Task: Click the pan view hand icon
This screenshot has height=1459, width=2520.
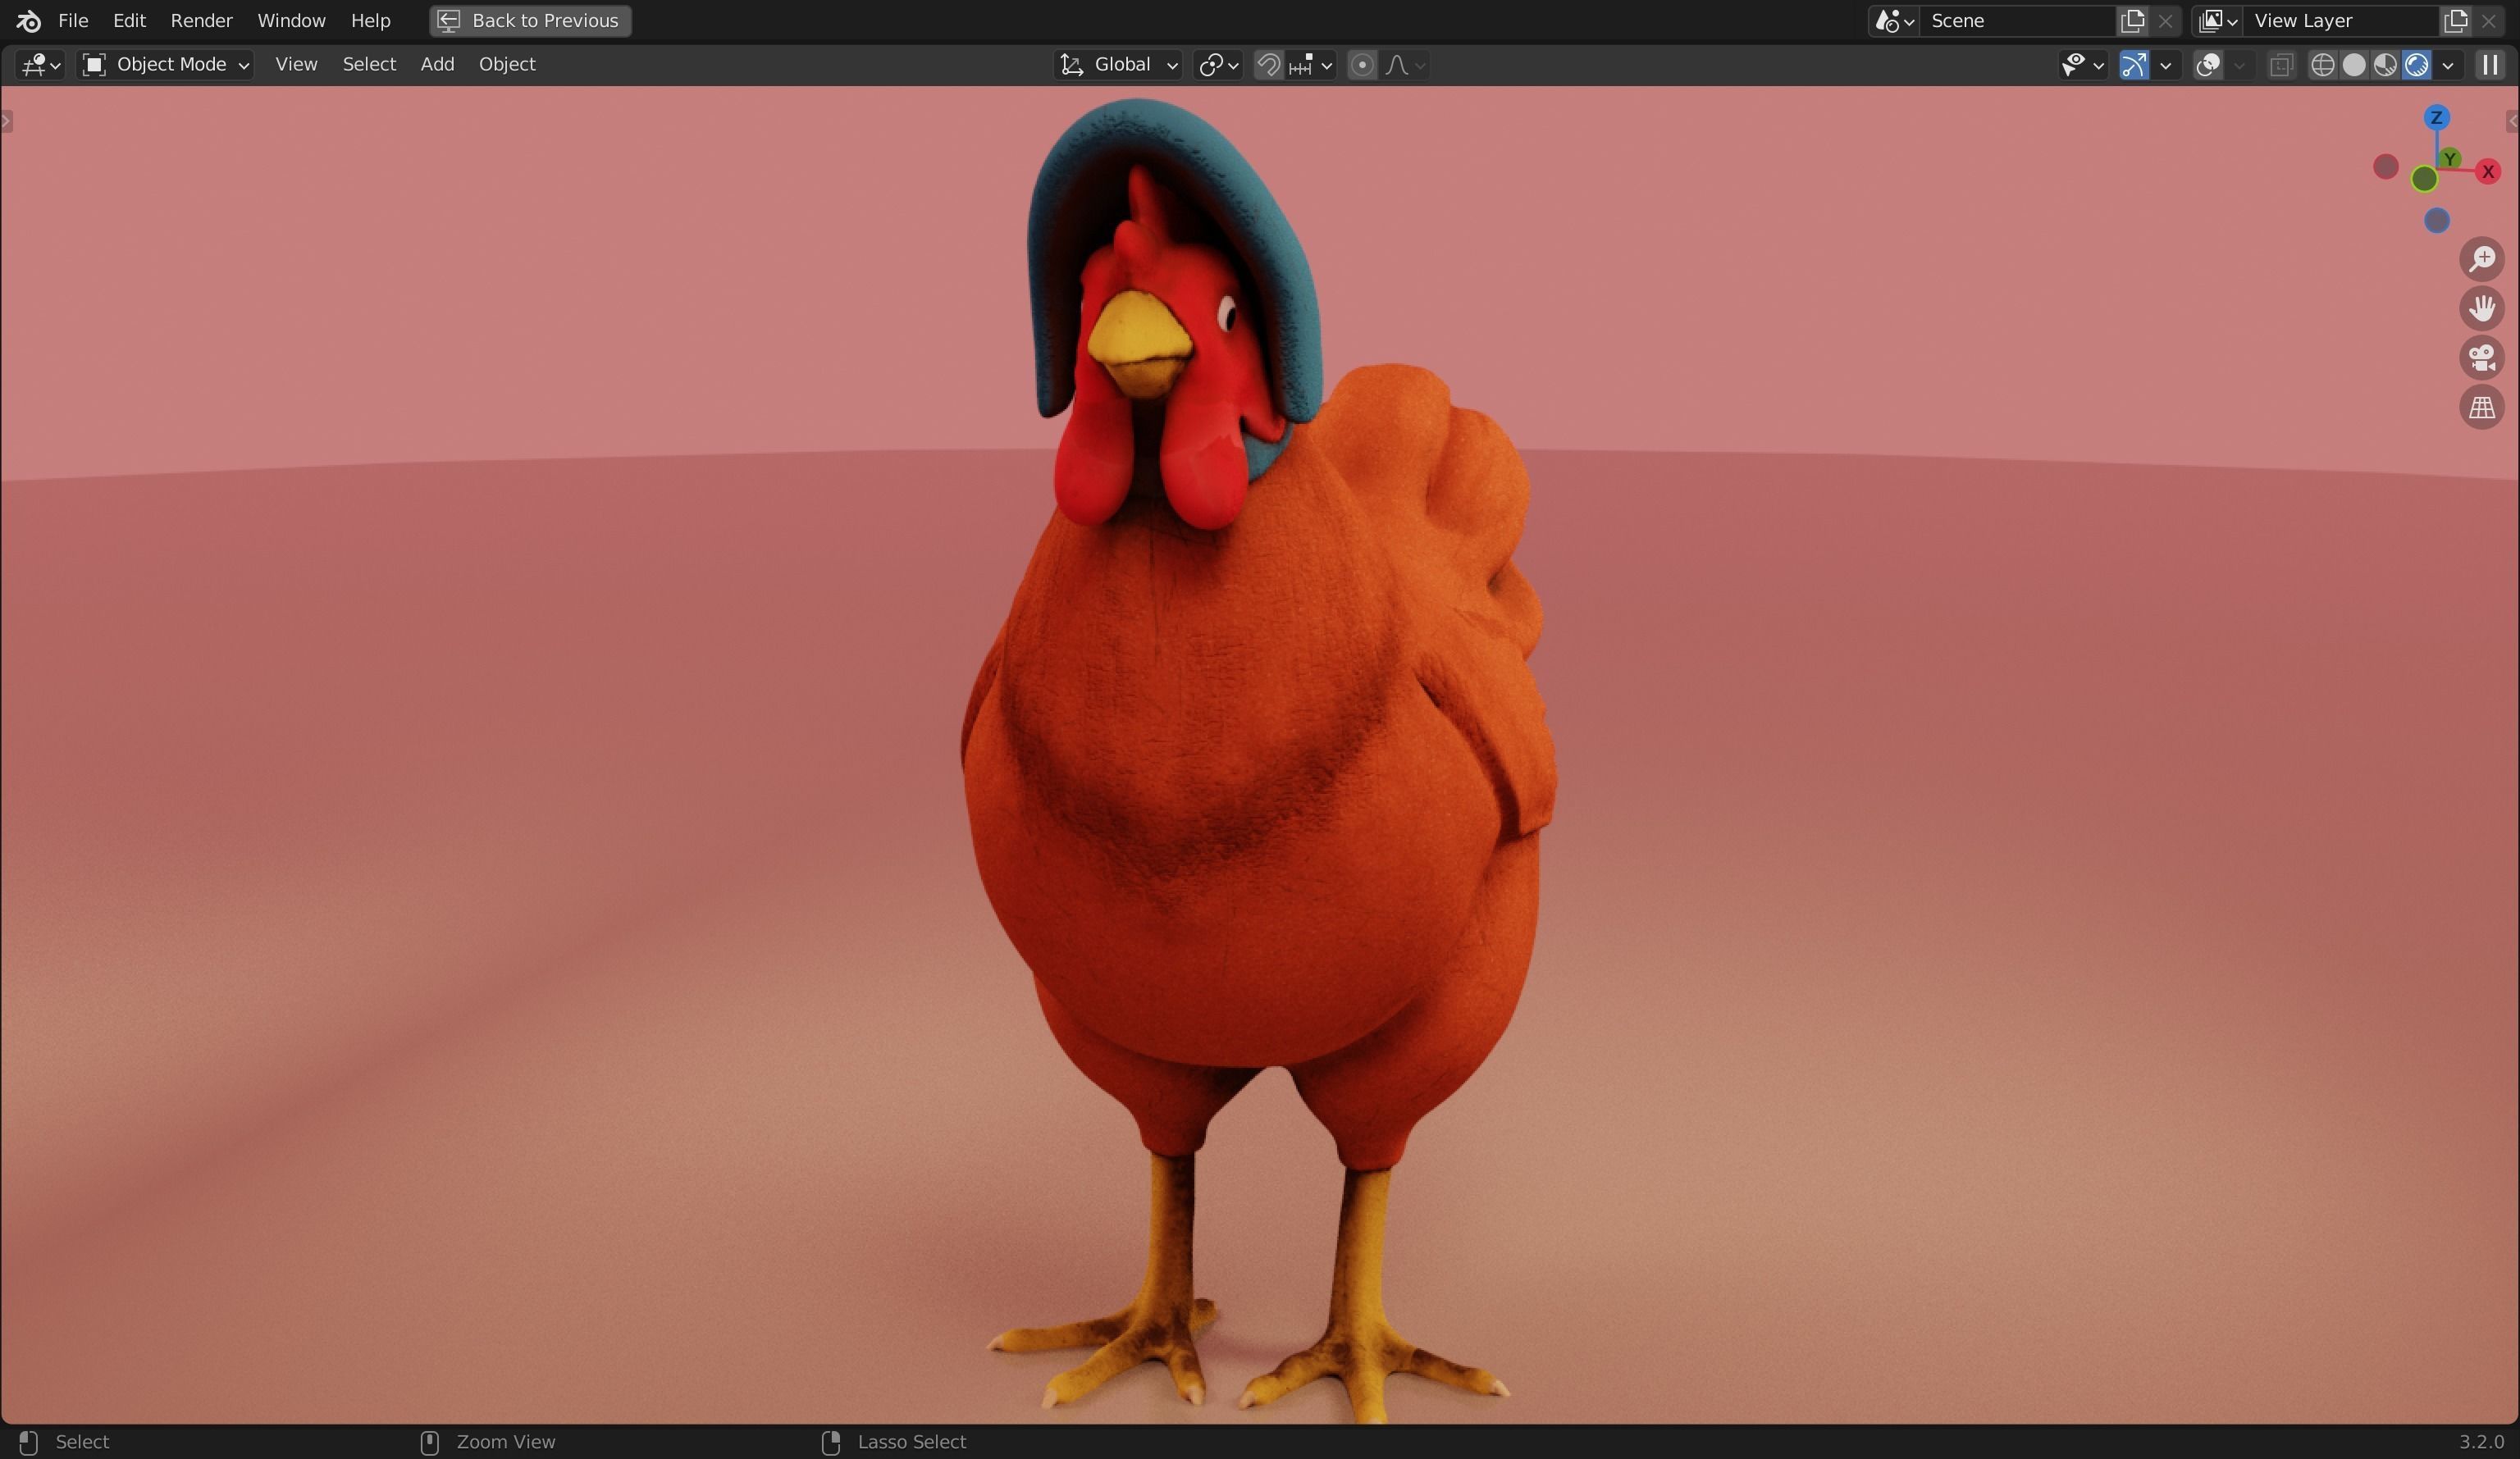Action: click(x=2482, y=308)
